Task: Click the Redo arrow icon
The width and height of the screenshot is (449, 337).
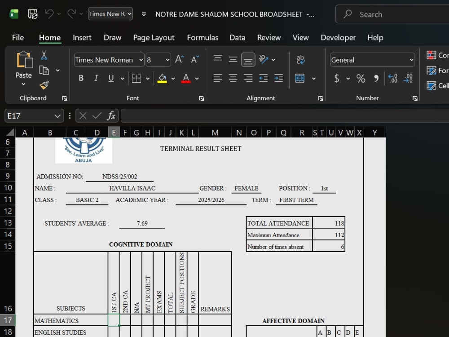Action: [71, 14]
